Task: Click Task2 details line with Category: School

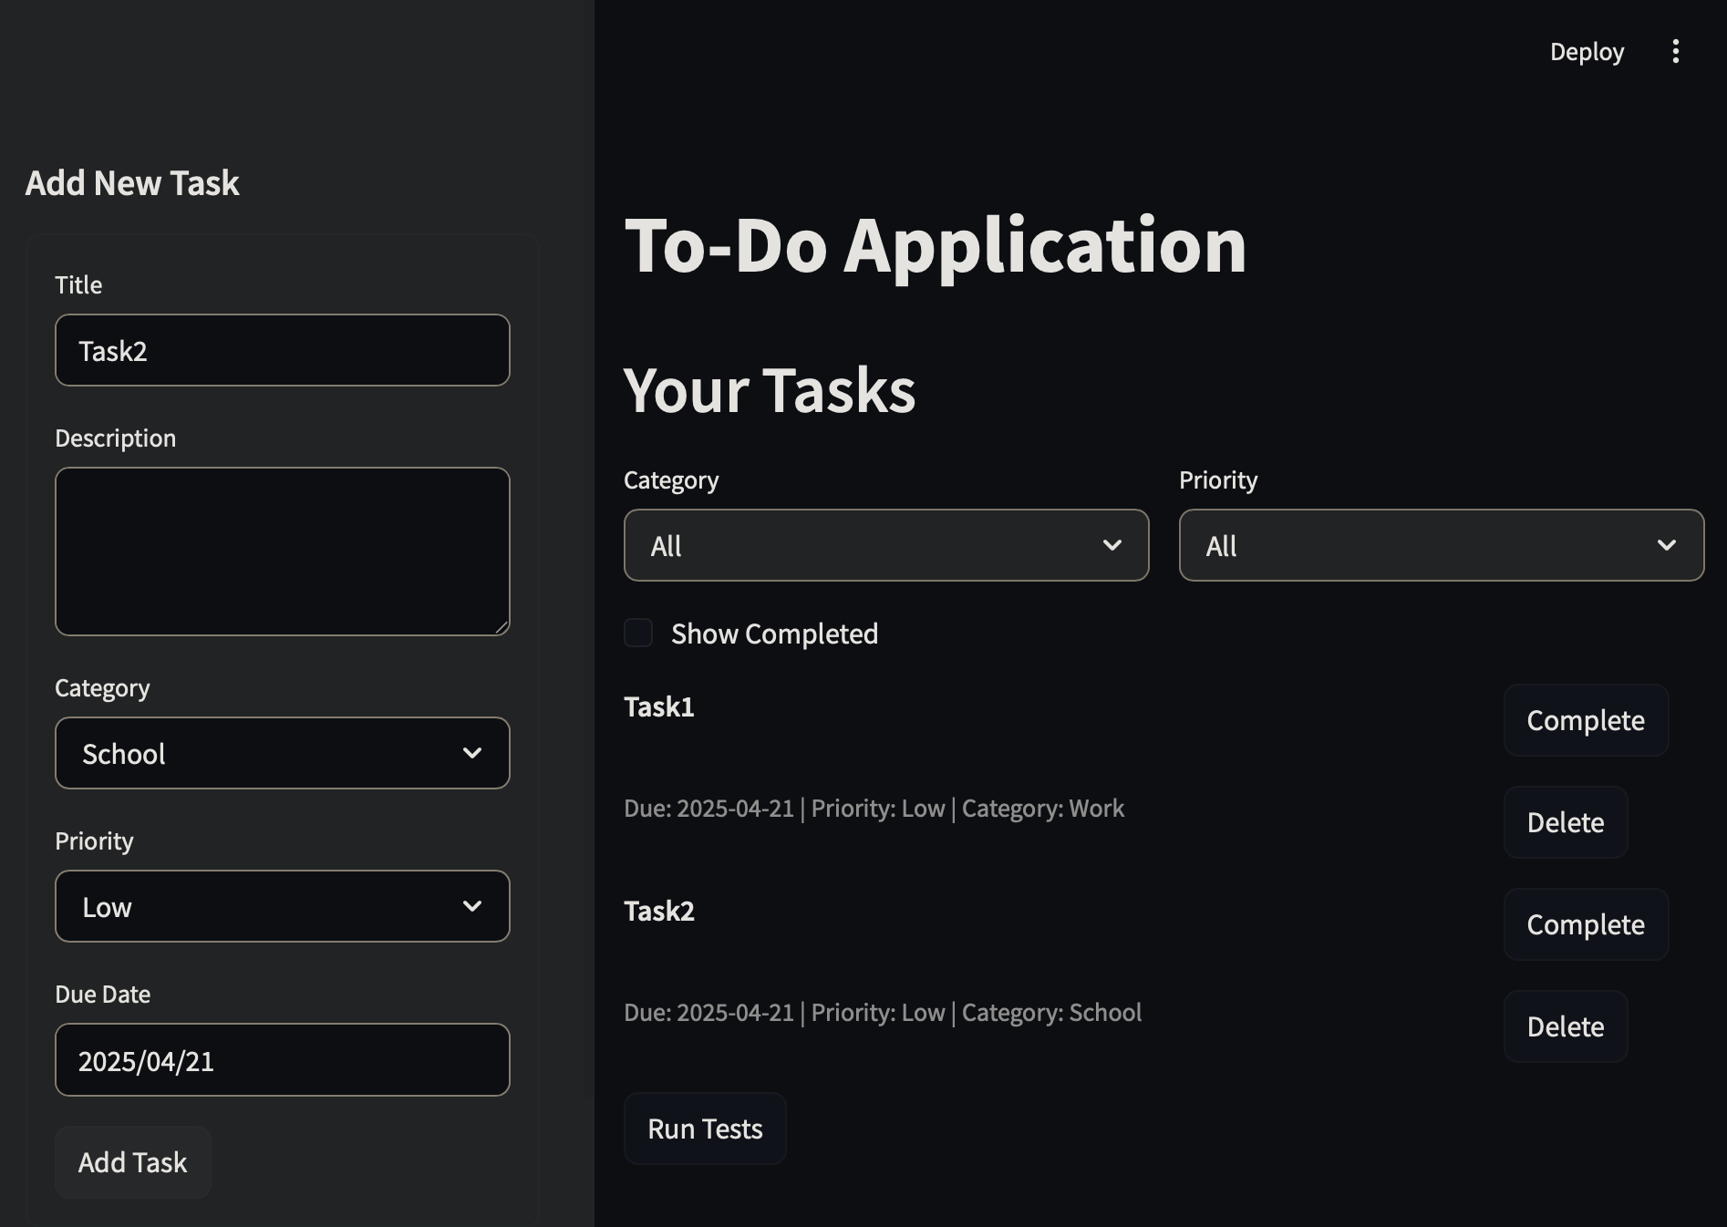Action: click(883, 1013)
